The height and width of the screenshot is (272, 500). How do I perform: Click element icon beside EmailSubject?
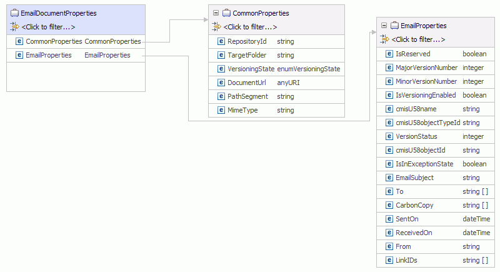(x=389, y=178)
